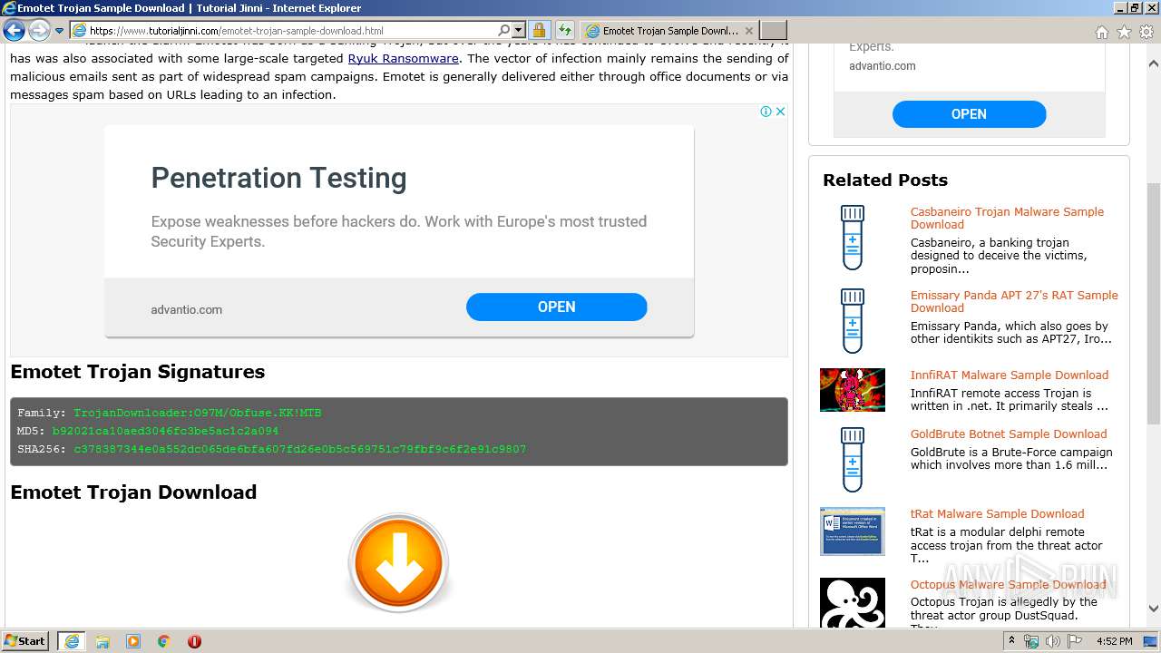Click the 4:52 PM clock
The height and width of the screenshot is (653, 1161).
click(1114, 641)
